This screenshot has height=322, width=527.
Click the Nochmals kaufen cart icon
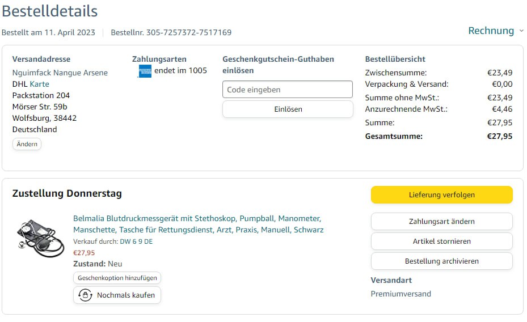pos(85,295)
